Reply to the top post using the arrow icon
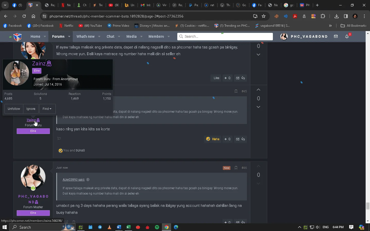370x231 pixels. (243, 78)
